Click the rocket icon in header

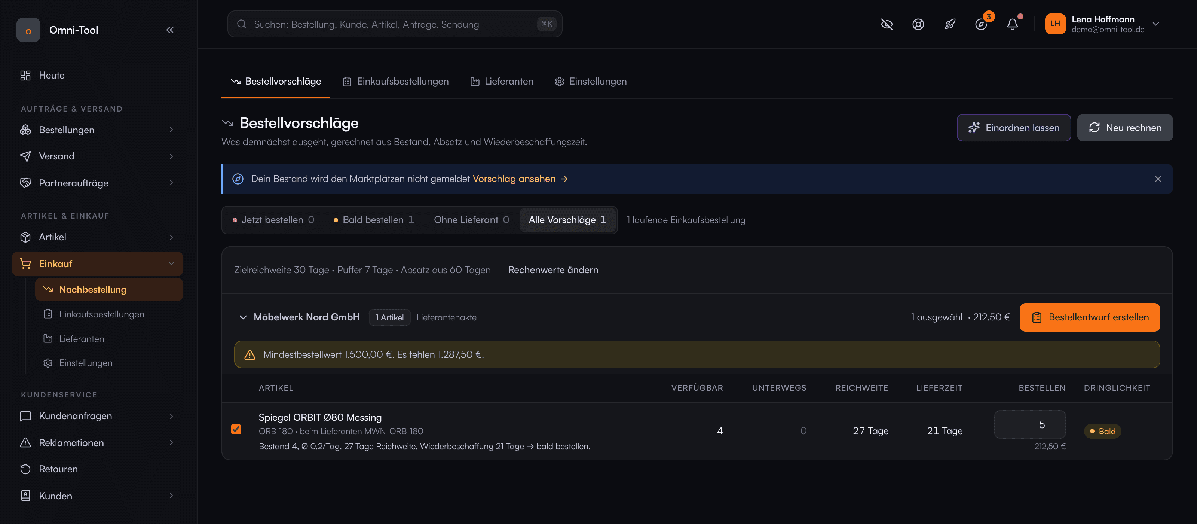(x=950, y=24)
